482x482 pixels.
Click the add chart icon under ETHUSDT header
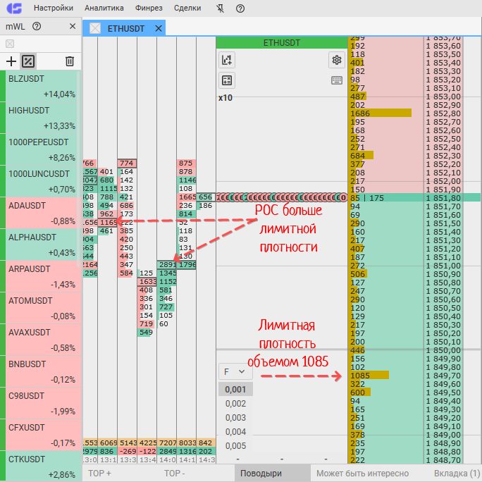227,60
